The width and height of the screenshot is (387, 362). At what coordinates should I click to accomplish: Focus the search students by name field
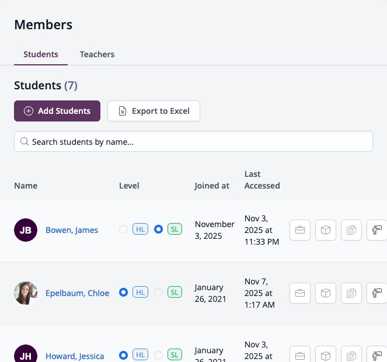[x=193, y=141]
